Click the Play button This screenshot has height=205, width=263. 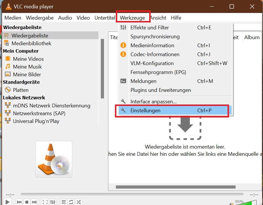[x=7, y=202]
